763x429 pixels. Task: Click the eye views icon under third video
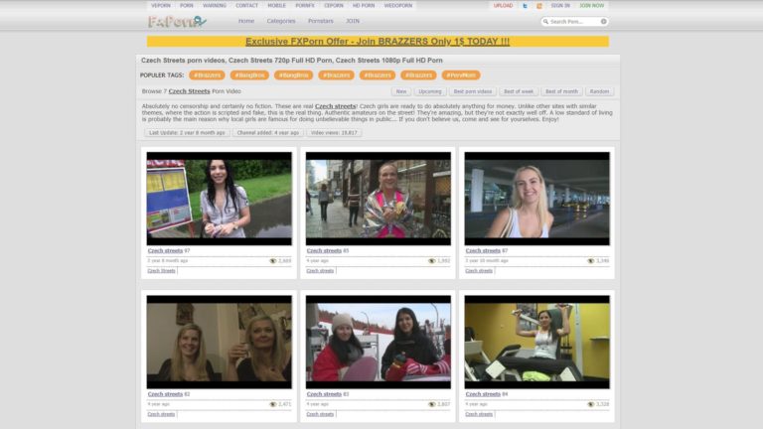coord(590,260)
